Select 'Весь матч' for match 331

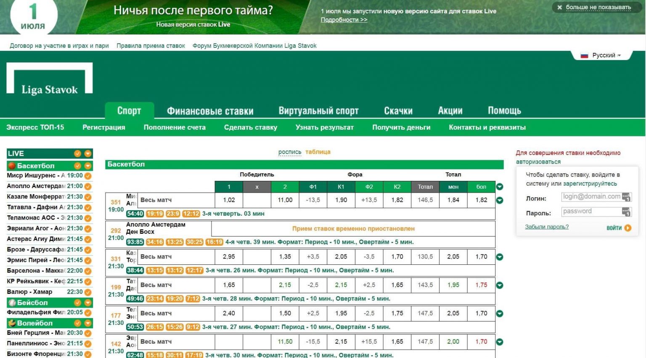point(176,257)
